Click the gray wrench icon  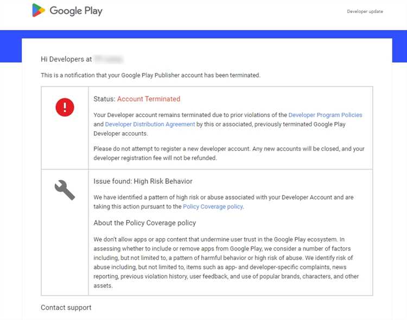pos(65,190)
